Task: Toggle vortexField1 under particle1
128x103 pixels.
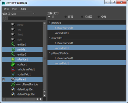Action: [87, 32]
